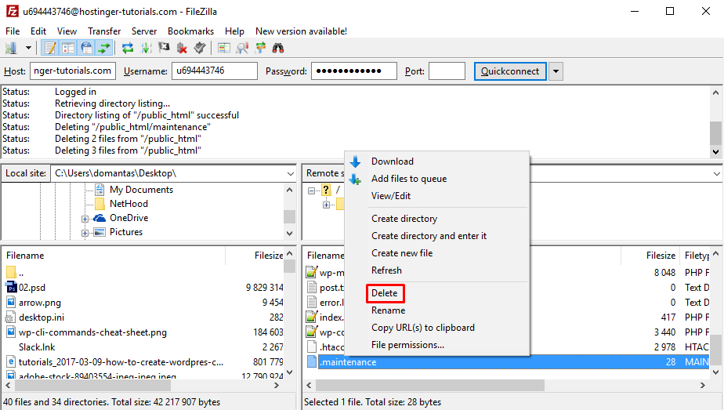Click the FileZilla title bar logo

pyautogui.click(x=12, y=11)
